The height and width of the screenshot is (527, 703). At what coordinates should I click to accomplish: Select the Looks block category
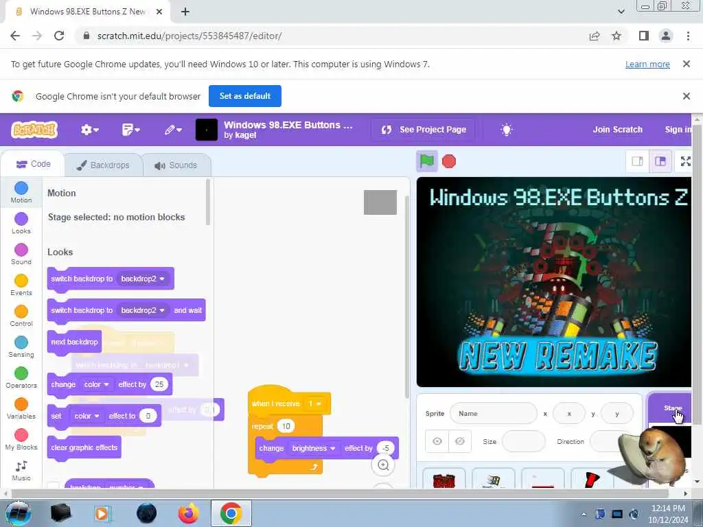[21, 223]
